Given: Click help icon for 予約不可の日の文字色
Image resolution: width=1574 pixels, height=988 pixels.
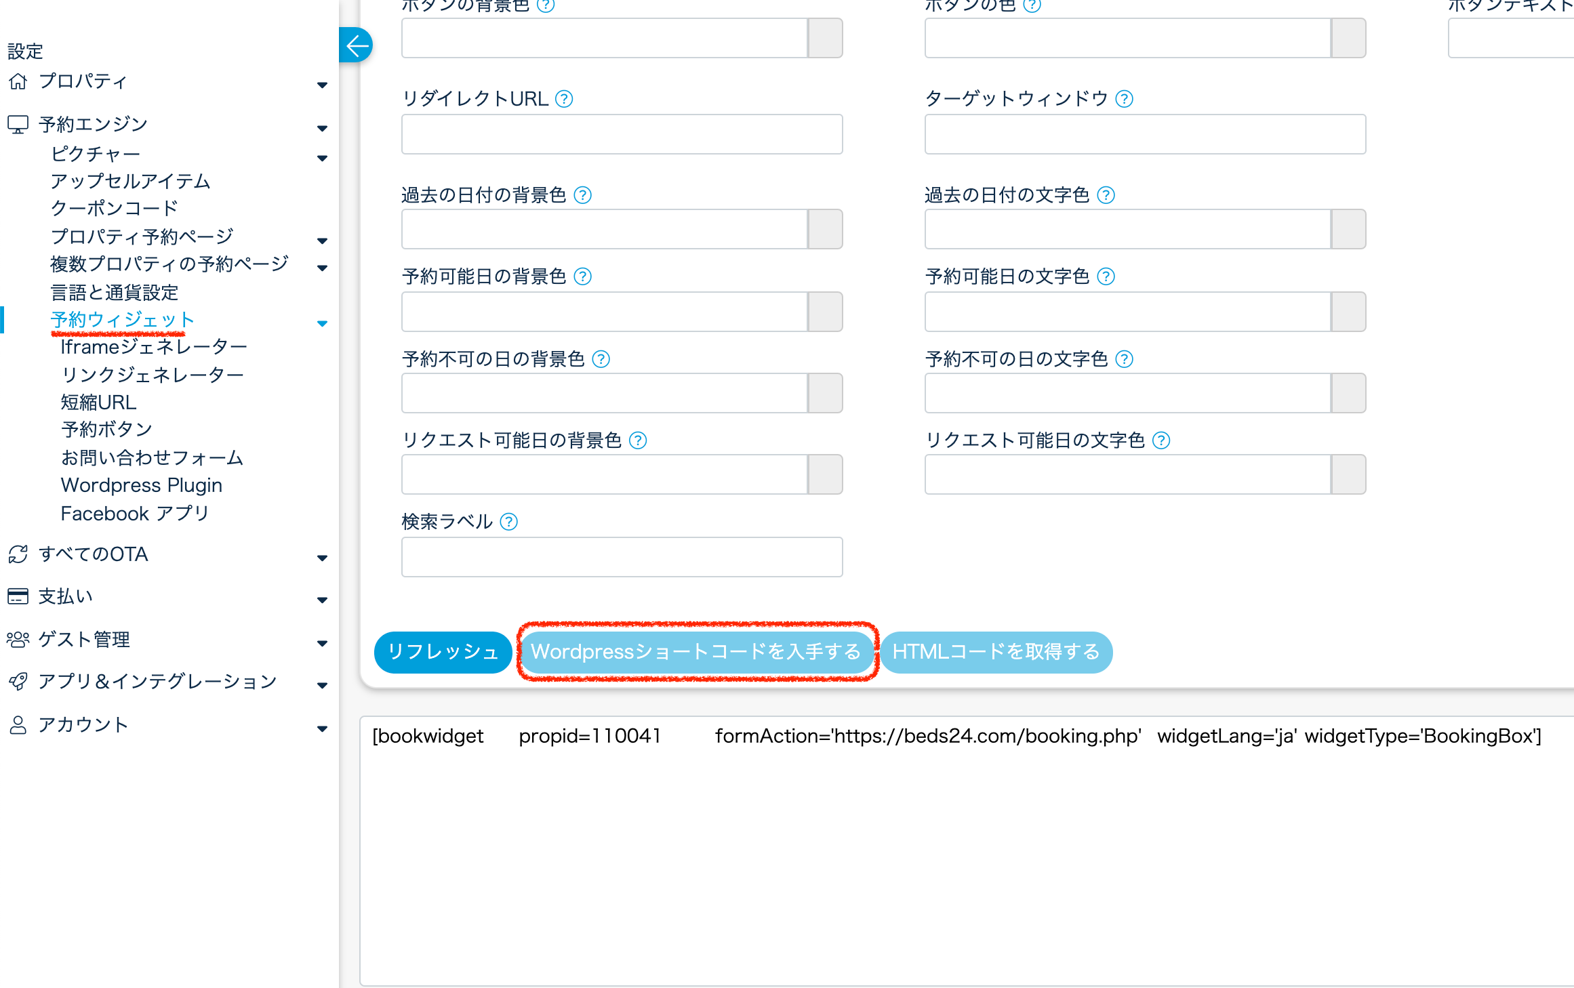Looking at the screenshot, I should [1124, 359].
